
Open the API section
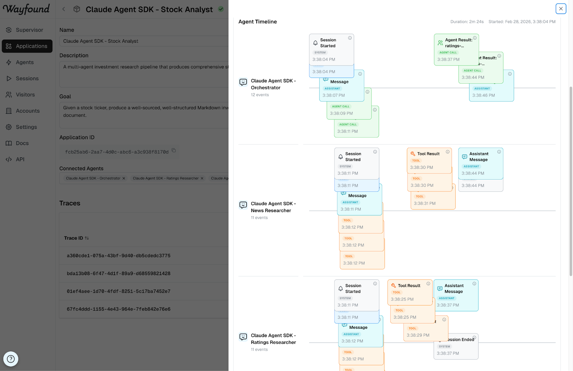(27, 159)
